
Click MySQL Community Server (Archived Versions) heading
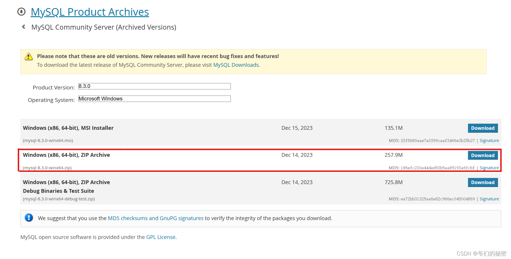pyautogui.click(x=104, y=27)
